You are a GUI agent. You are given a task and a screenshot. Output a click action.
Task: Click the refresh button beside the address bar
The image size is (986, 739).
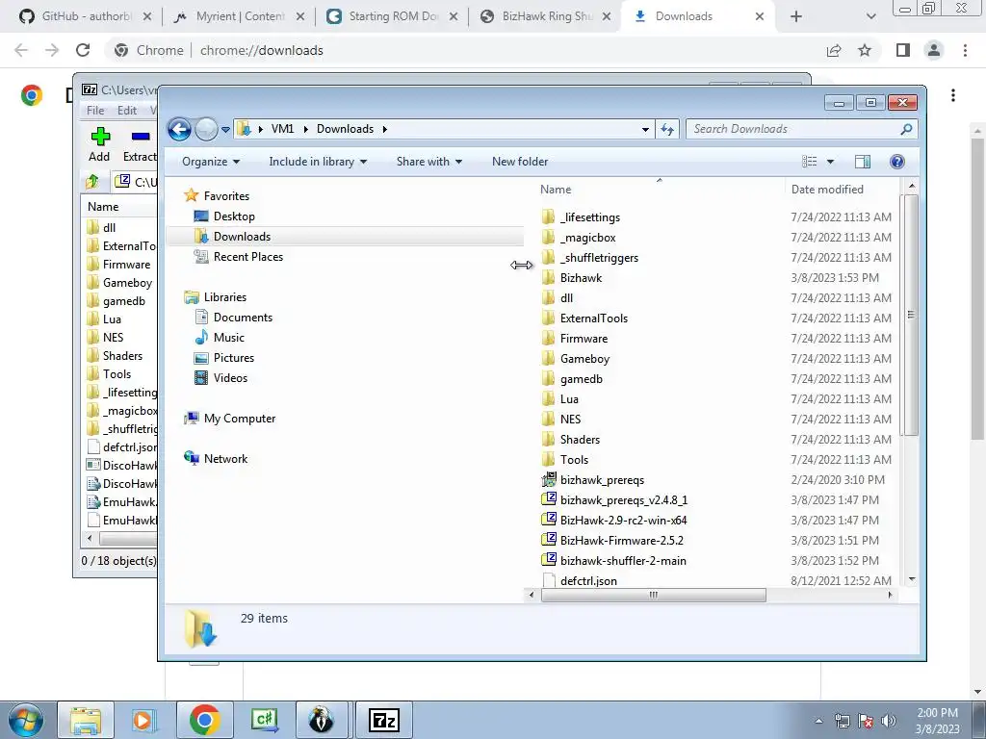666,130
